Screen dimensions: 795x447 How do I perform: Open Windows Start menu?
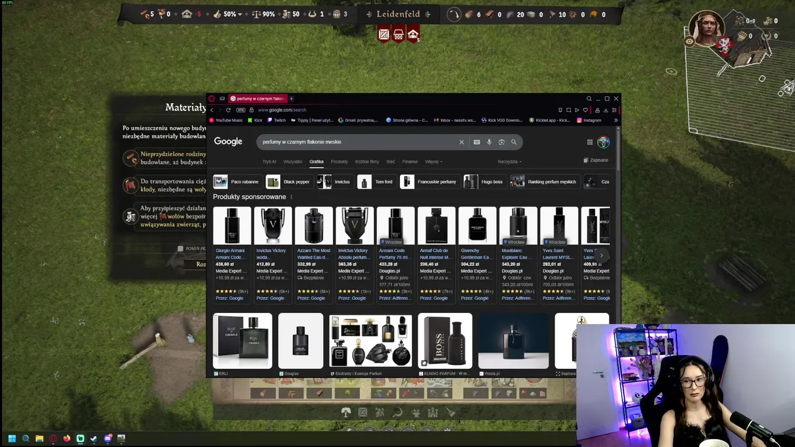coord(11,439)
